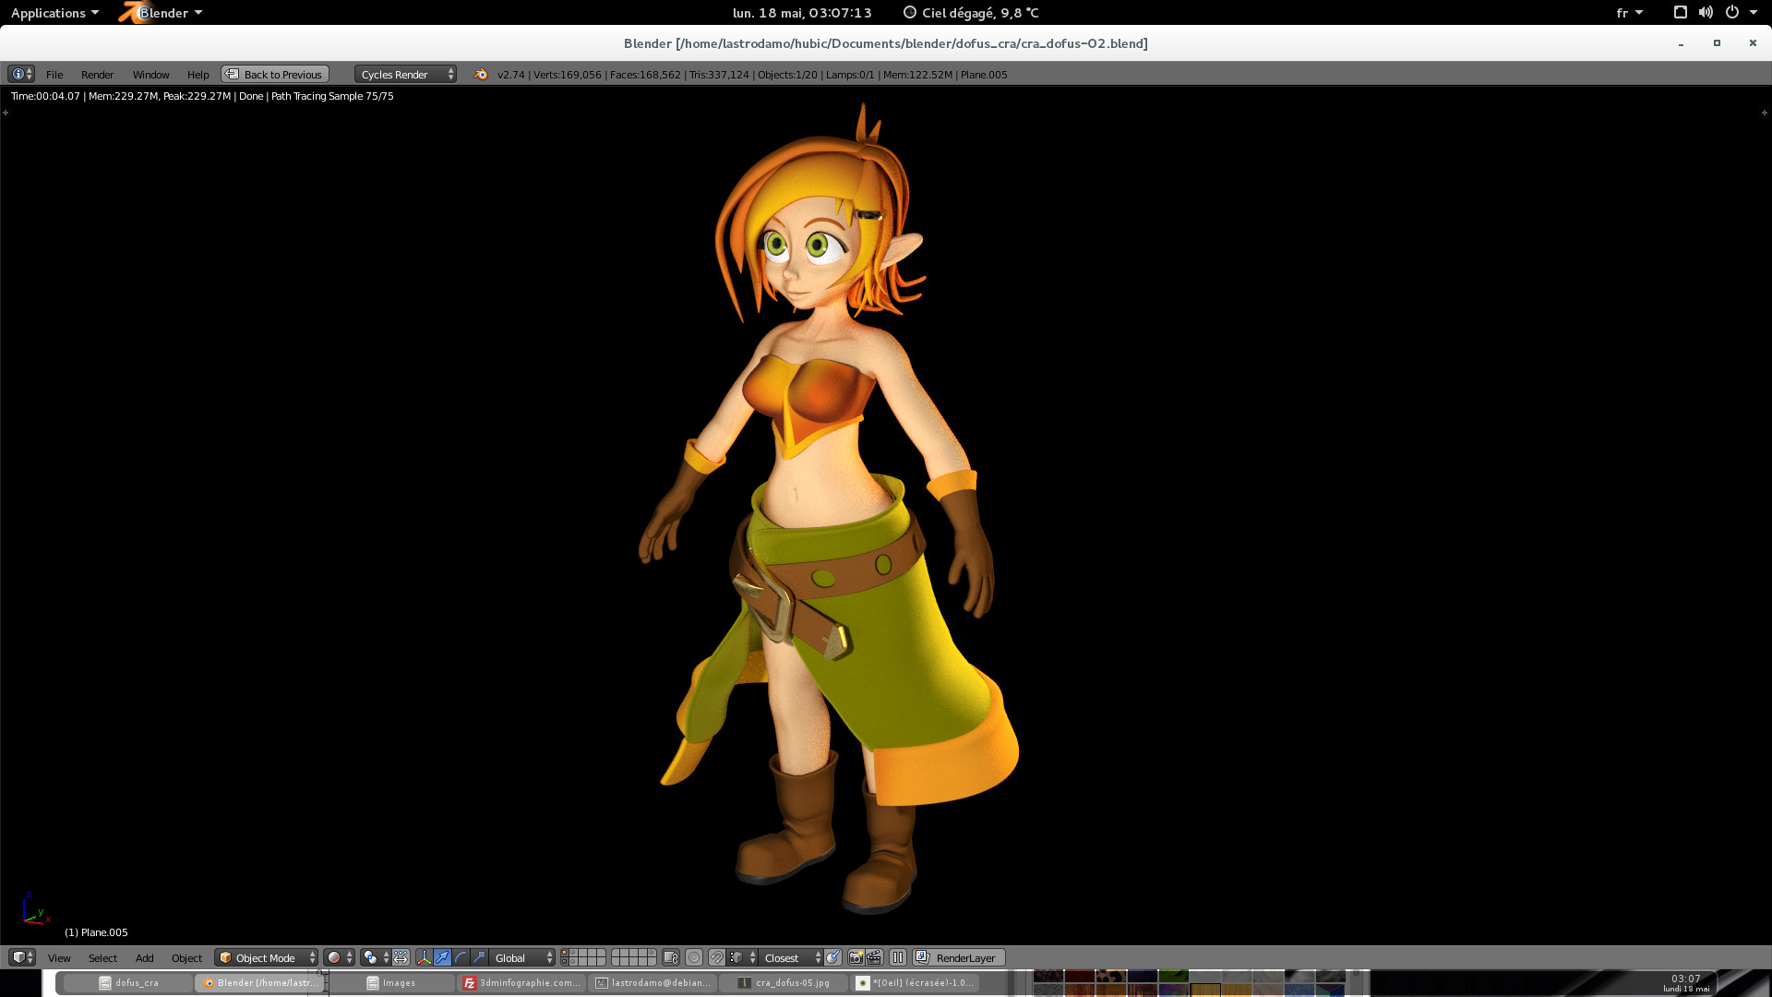Click OpenGL render image camera icon
This screenshot has height=997, width=1772.
tap(856, 958)
